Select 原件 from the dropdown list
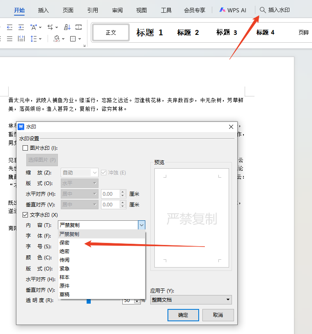312x334 pixels. point(102,286)
